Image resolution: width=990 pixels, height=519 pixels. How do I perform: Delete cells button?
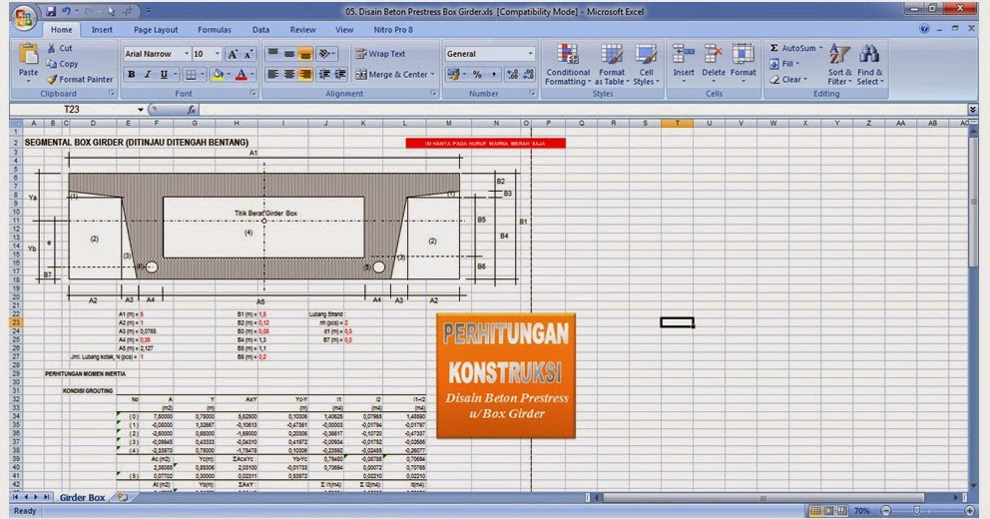[x=714, y=65]
